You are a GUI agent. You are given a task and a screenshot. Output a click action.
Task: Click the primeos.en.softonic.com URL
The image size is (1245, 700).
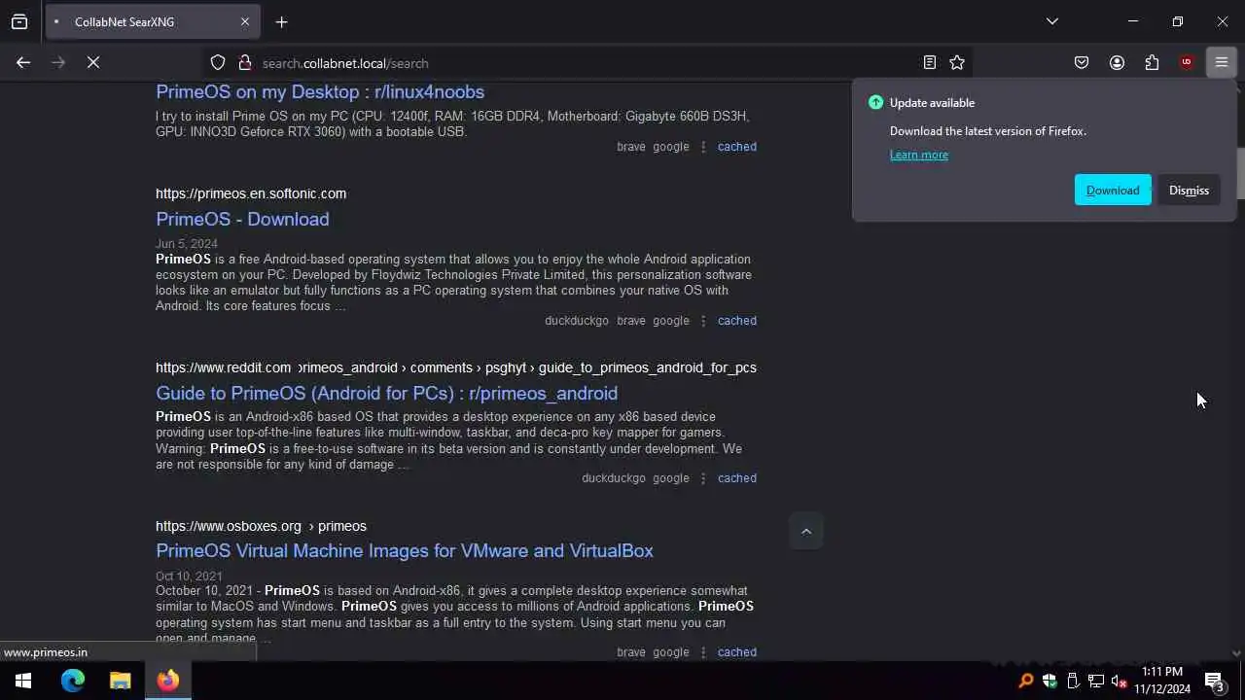tap(251, 193)
